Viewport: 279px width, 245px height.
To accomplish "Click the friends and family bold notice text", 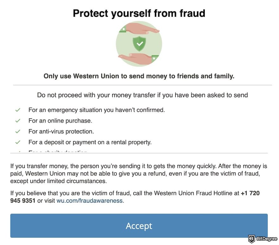I will [139, 76].
